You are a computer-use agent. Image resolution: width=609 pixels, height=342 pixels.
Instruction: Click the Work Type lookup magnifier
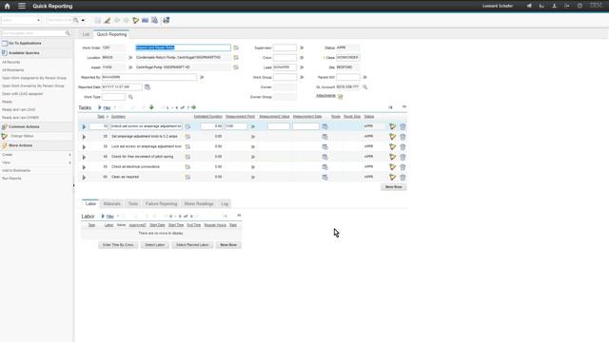(x=130, y=97)
